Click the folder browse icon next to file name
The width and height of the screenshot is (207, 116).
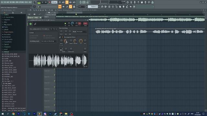click(x=51, y=29)
